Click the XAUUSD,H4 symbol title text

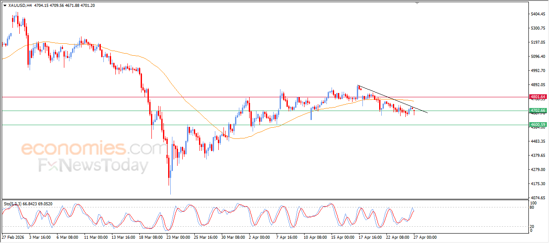click(x=20, y=6)
